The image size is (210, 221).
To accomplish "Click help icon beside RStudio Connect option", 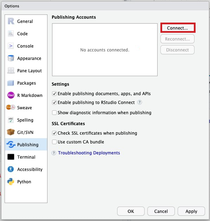I will coord(139,102).
